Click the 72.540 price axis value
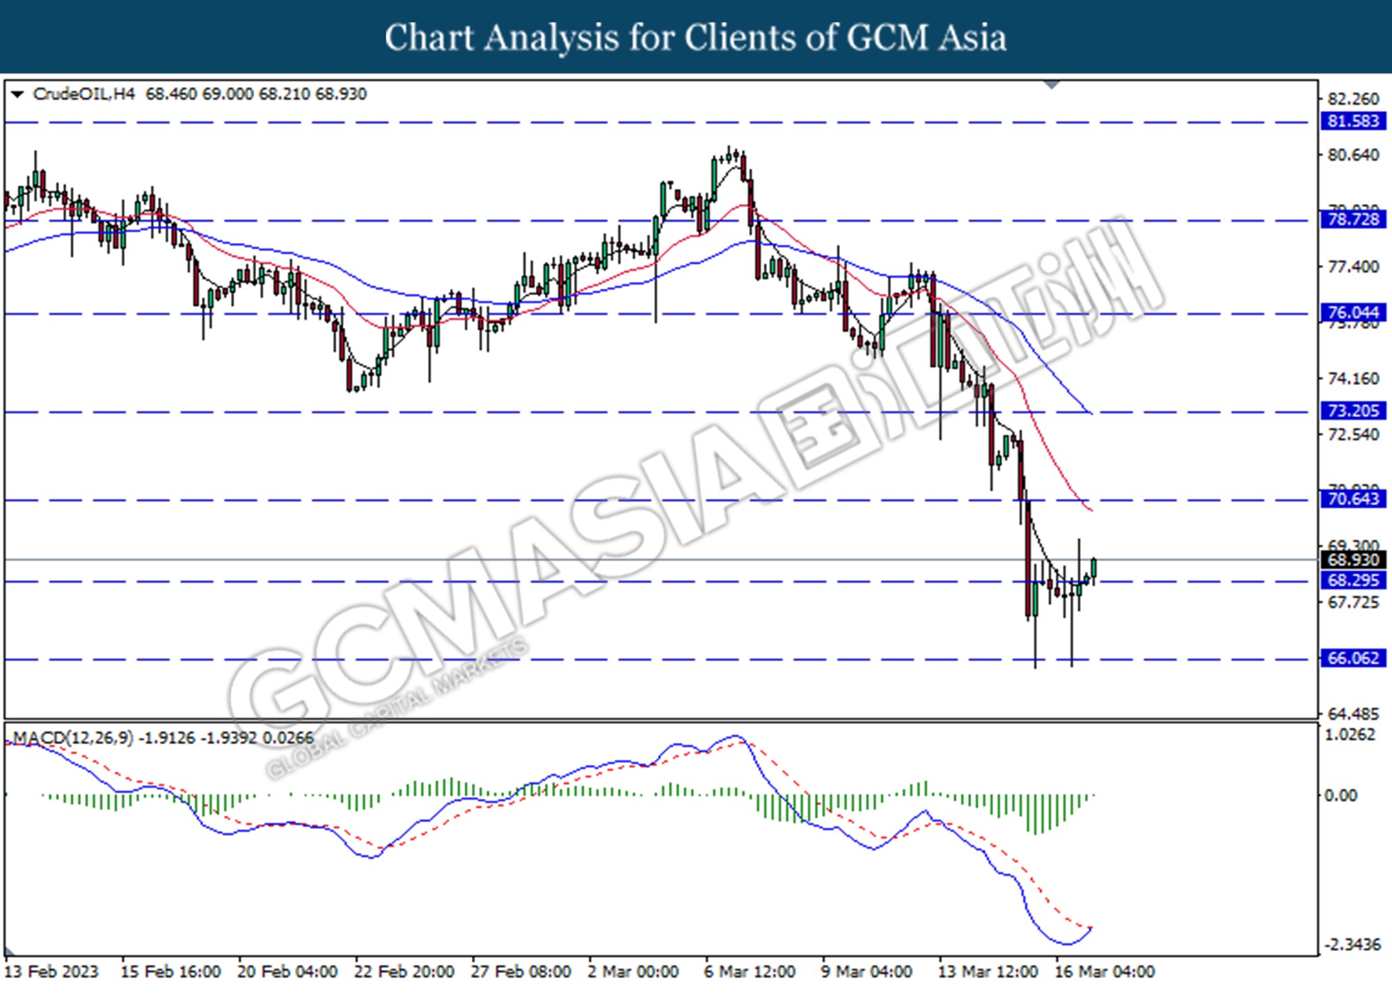Screen dimensions: 1392x994 tap(1353, 435)
